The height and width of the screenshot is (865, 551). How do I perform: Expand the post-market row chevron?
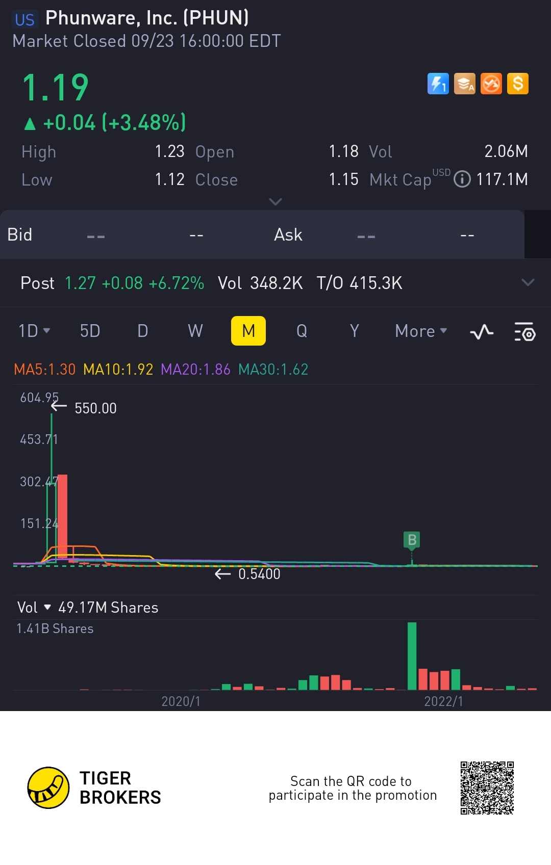[528, 282]
